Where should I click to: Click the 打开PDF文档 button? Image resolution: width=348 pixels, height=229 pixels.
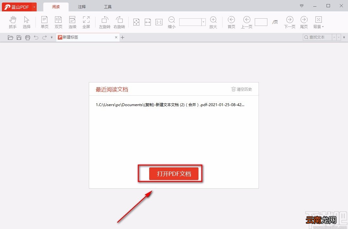coord(174,174)
